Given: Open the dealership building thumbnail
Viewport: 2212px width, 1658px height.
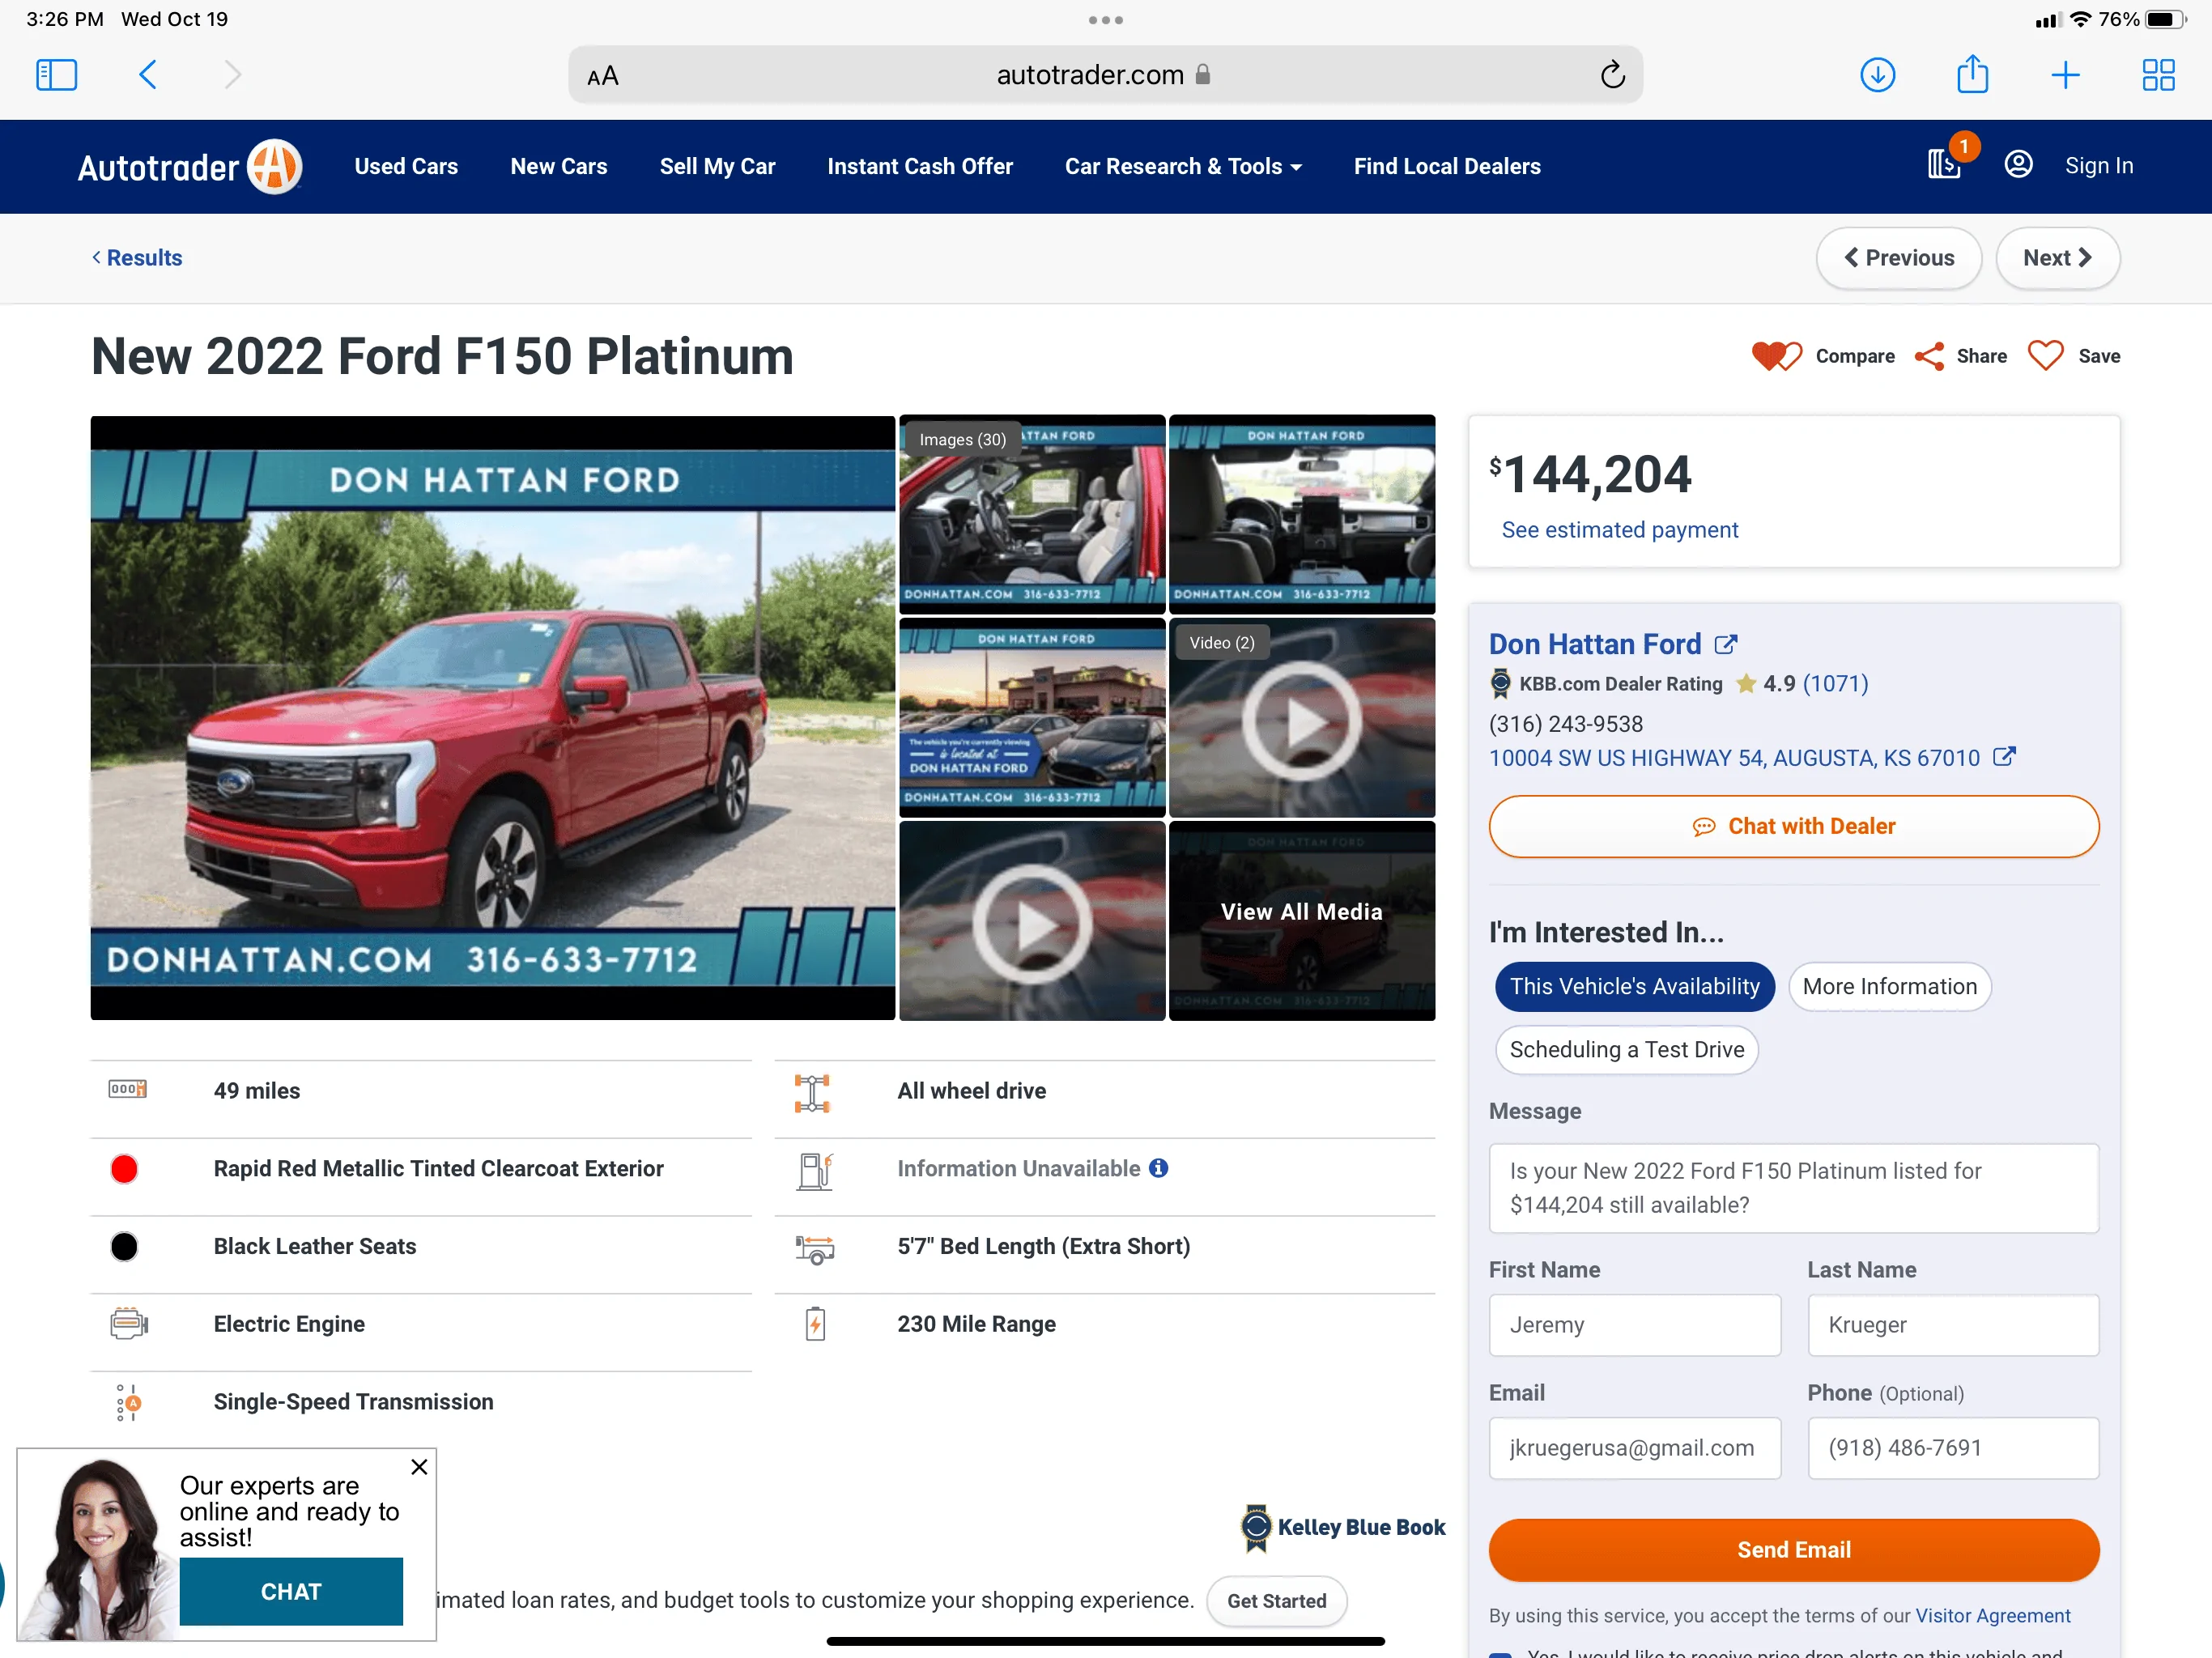Looking at the screenshot, I should click(x=1032, y=717).
